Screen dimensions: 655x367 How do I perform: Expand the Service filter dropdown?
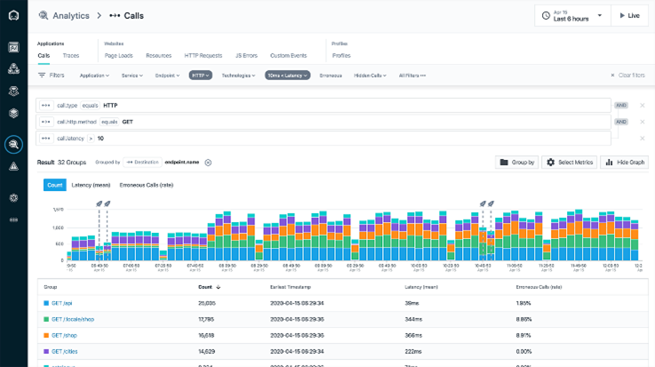pos(132,76)
